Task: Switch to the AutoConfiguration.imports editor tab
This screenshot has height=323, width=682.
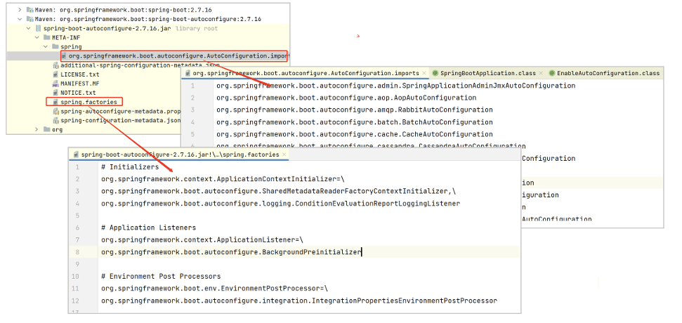Action: pyautogui.click(x=306, y=73)
